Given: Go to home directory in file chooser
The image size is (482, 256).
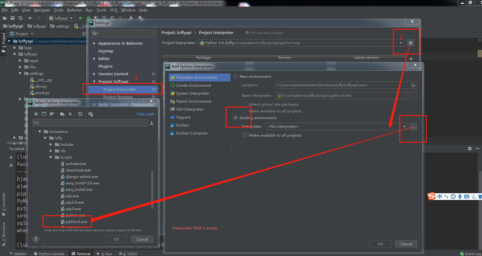Looking at the screenshot, I should (36, 114).
